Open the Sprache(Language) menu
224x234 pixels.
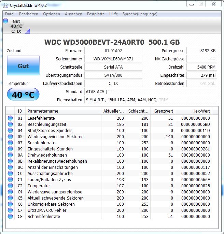tap(140, 14)
